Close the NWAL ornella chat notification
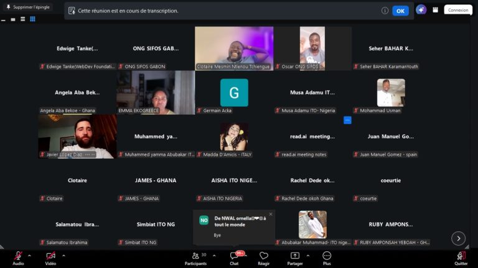This screenshot has height=268, width=478. 271,214
